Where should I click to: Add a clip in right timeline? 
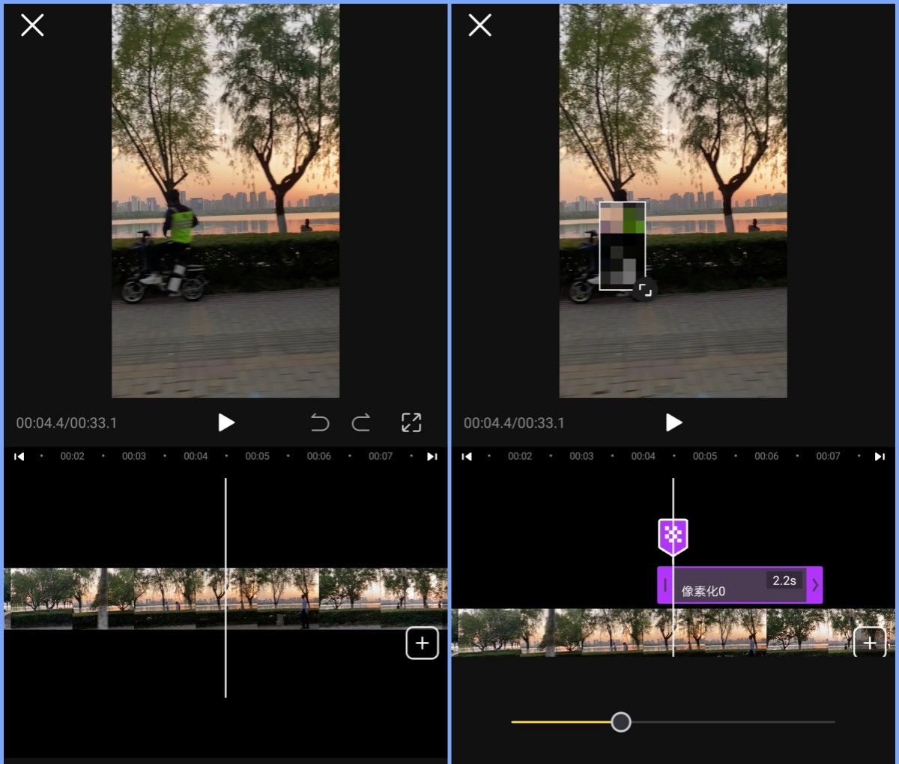click(870, 643)
